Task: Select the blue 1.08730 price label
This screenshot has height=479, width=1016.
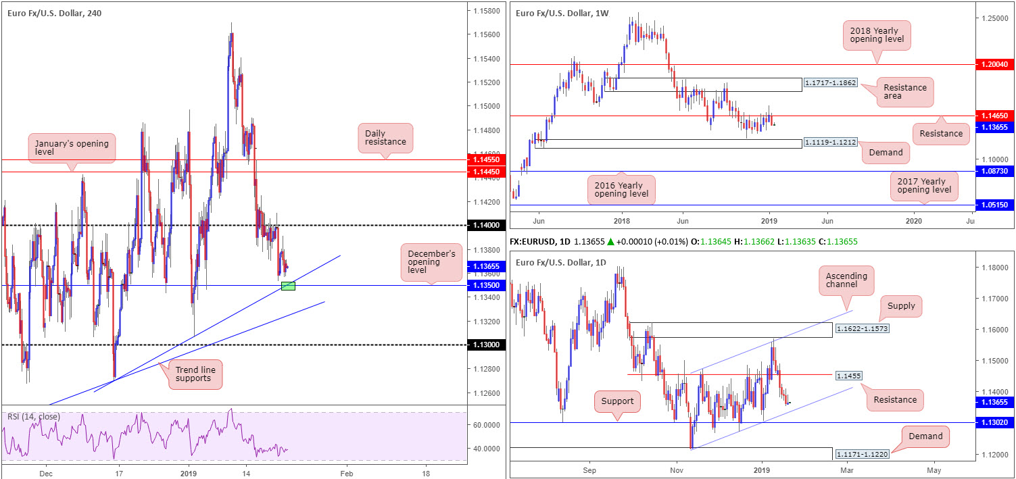Action: (995, 172)
